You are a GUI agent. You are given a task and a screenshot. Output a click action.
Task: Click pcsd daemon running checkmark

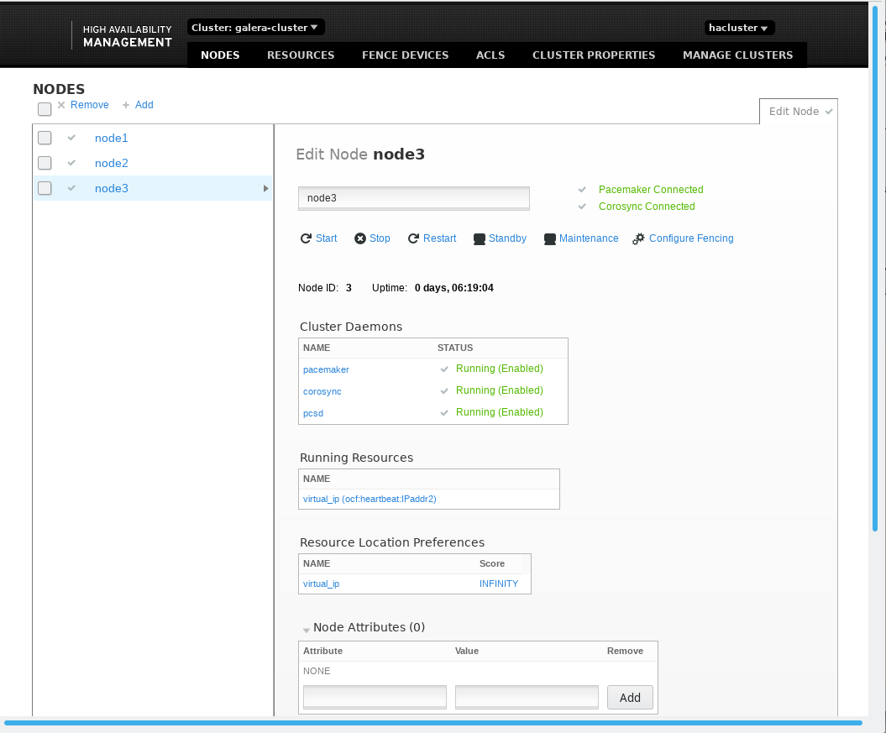[x=444, y=413]
